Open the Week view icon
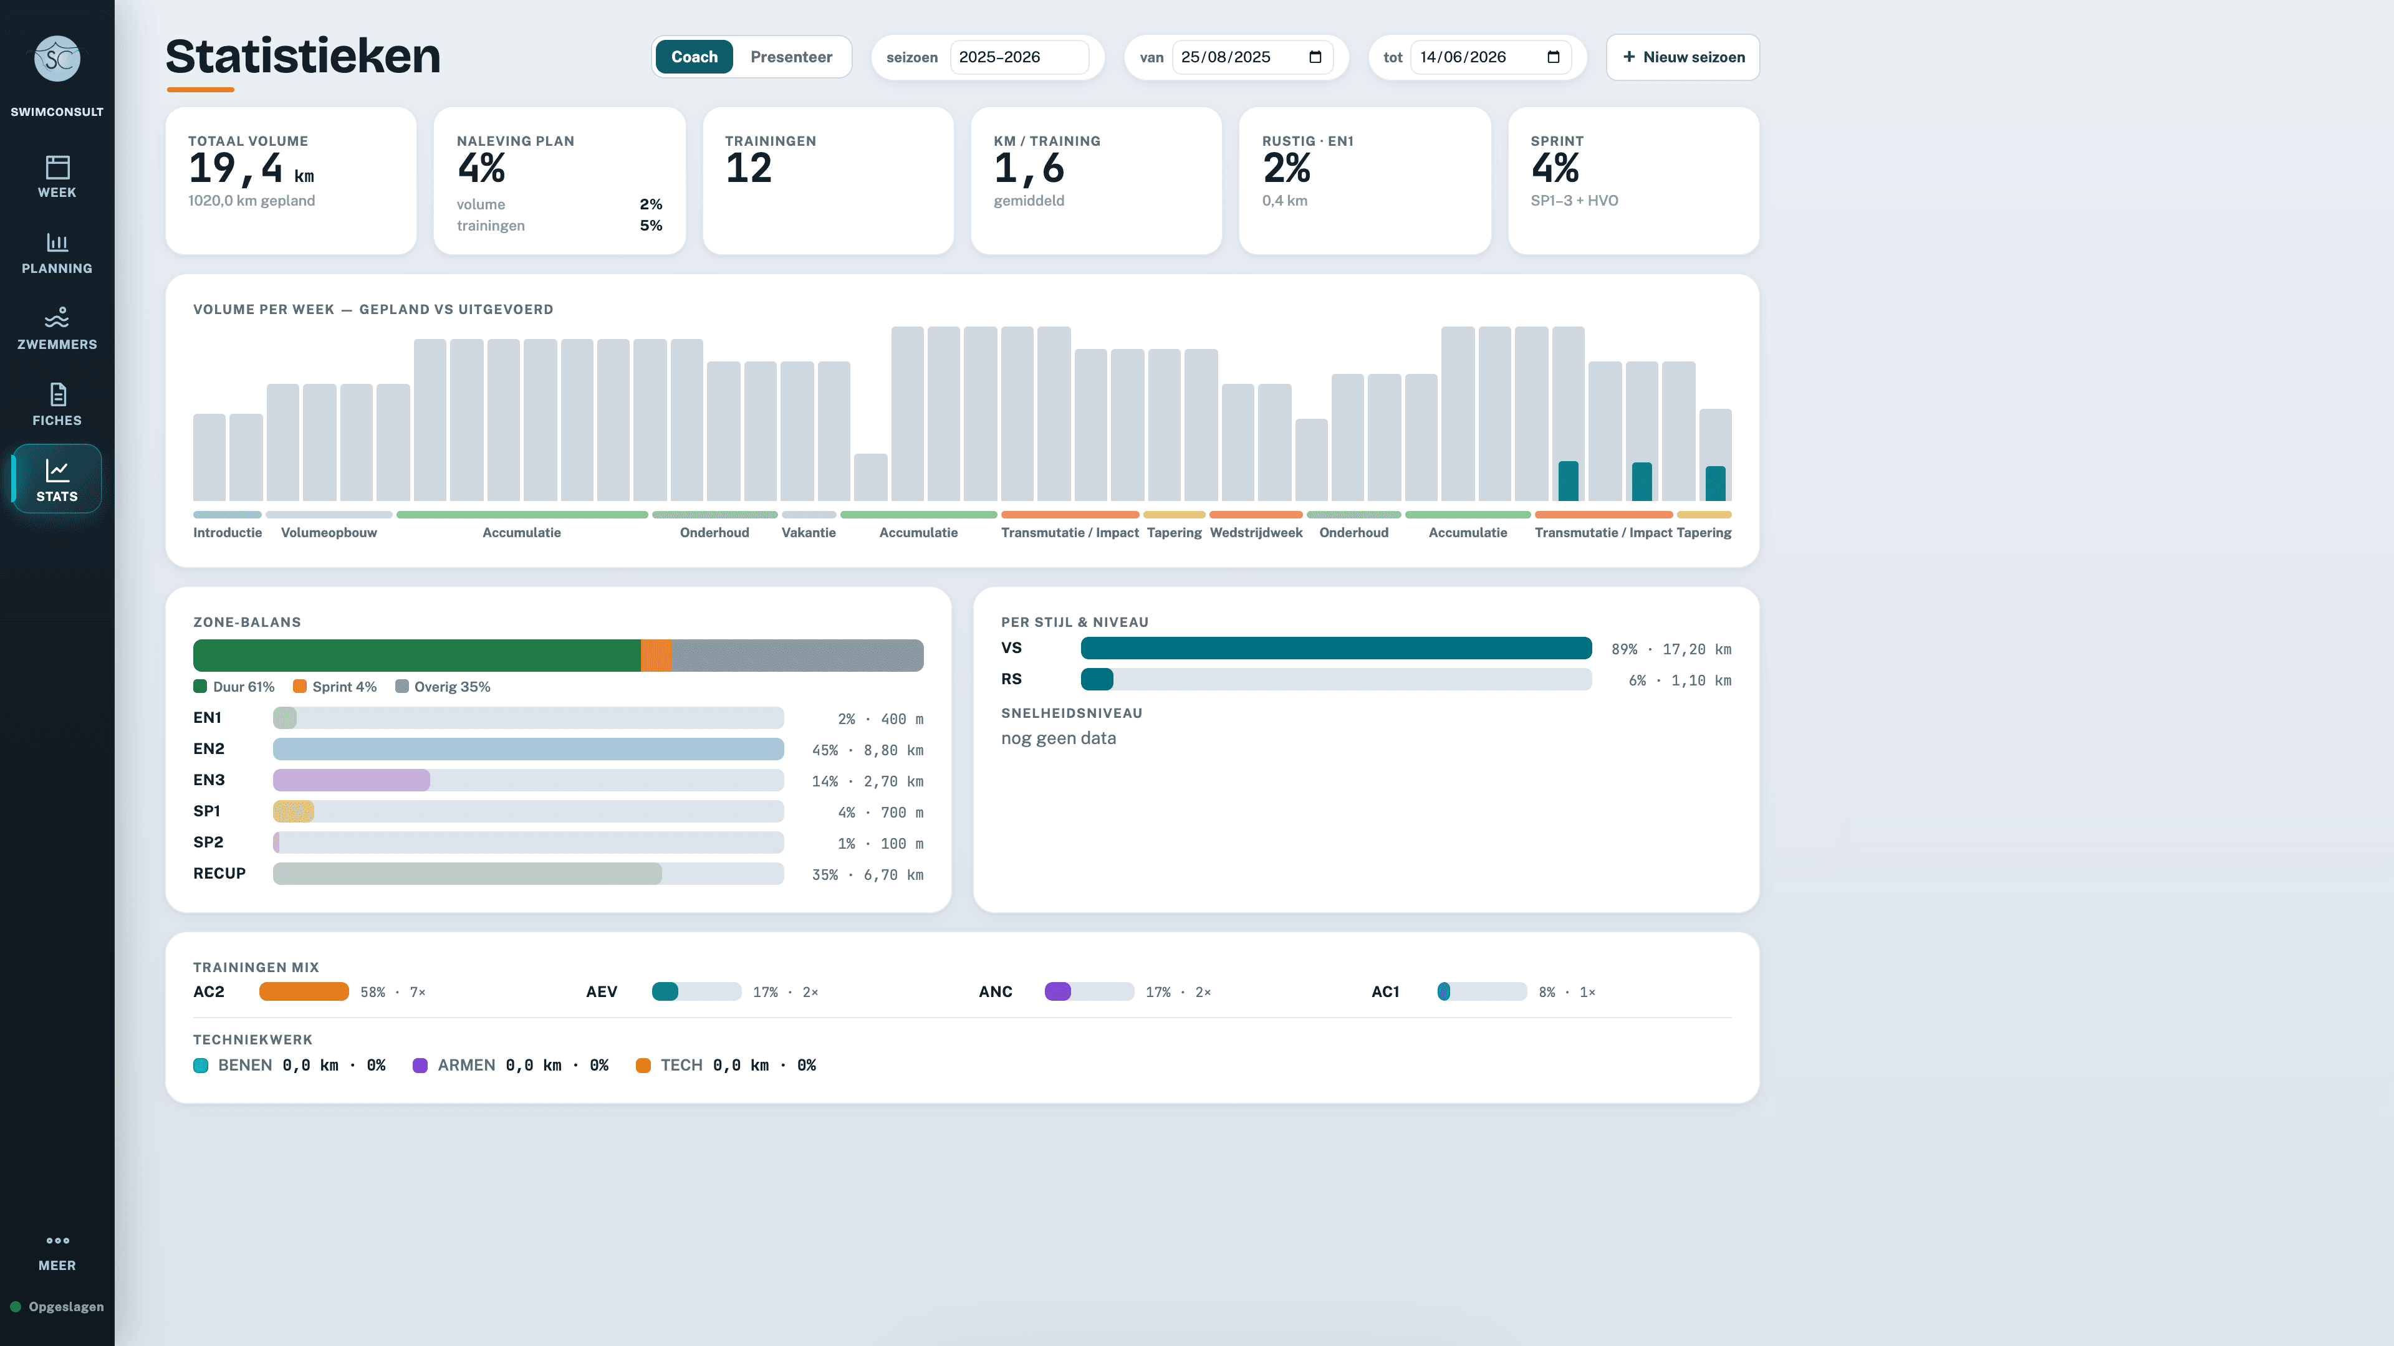 pos(57,167)
